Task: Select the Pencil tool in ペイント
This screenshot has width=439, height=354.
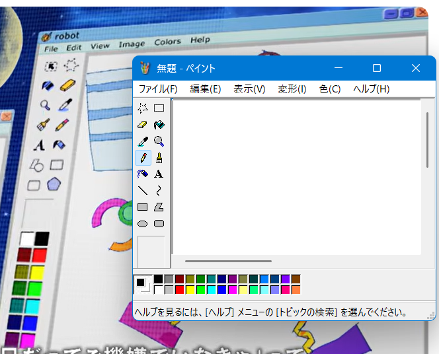Action: pyautogui.click(x=143, y=158)
